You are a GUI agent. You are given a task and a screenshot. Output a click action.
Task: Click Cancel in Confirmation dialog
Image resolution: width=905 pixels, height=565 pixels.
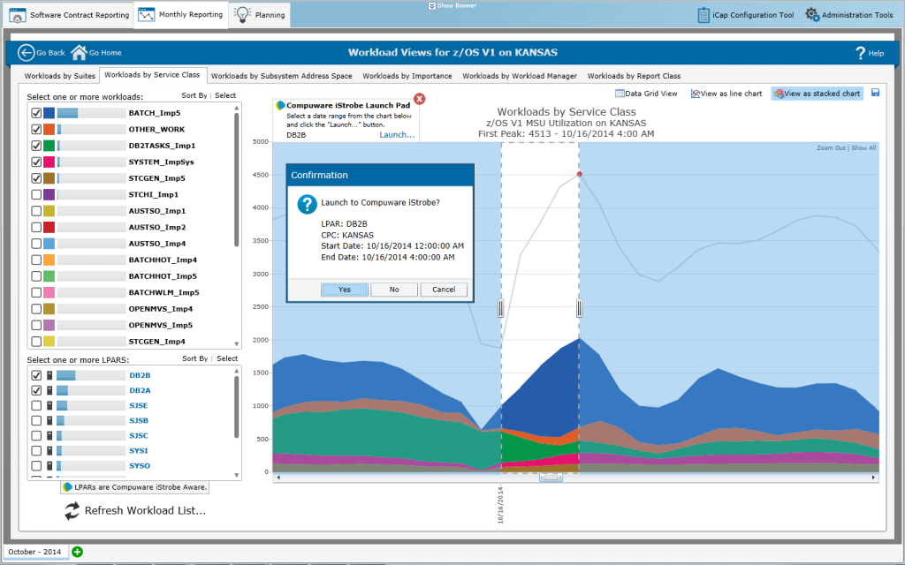tap(444, 290)
